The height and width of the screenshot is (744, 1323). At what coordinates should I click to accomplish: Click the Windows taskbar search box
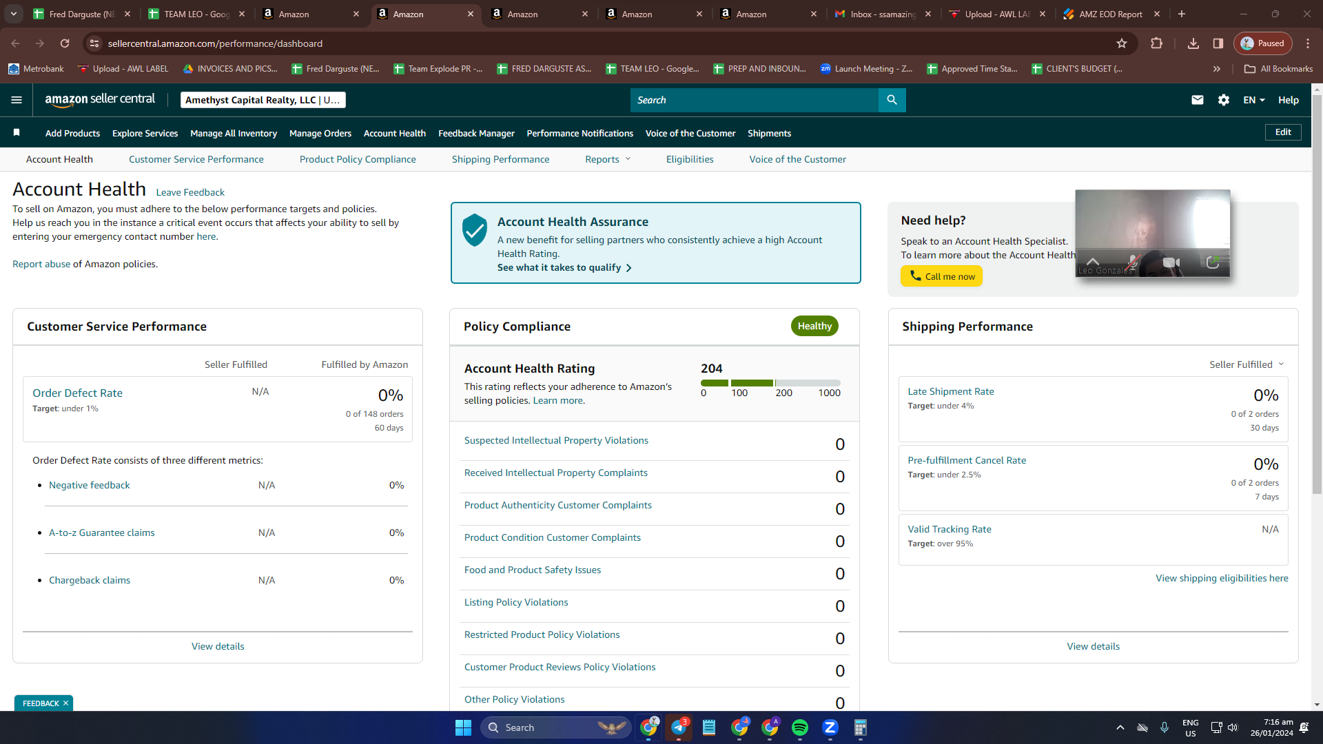(x=555, y=727)
